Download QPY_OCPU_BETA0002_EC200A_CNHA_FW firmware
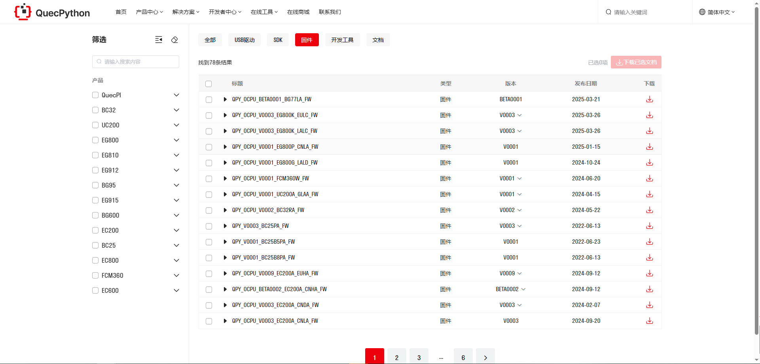Image resolution: width=760 pixels, height=364 pixels. pyautogui.click(x=650, y=289)
